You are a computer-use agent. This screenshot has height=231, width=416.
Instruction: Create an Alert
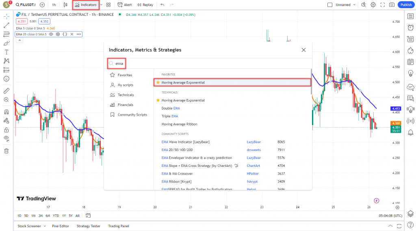[x=125, y=5]
